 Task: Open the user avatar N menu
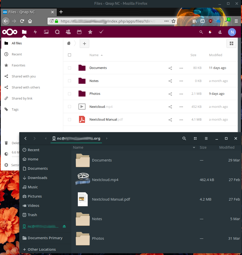point(232,32)
